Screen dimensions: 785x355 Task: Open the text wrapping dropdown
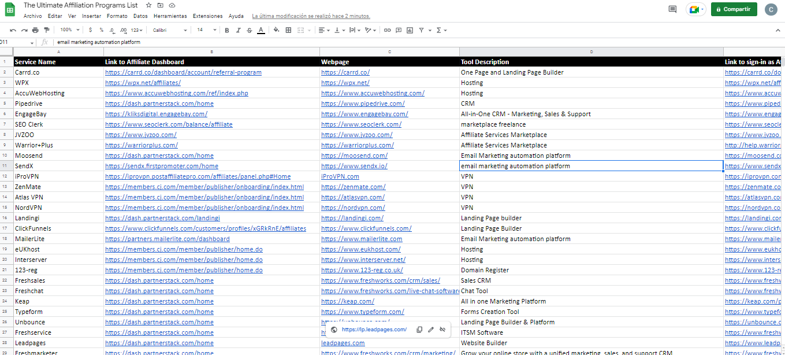[355, 30]
